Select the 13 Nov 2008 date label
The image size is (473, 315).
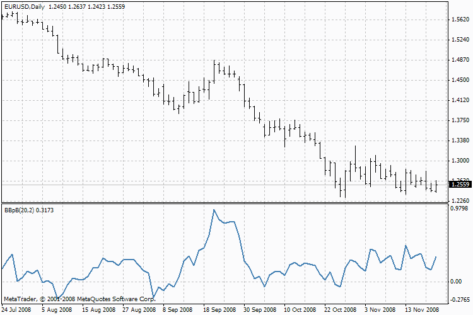[x=422, y=310]
